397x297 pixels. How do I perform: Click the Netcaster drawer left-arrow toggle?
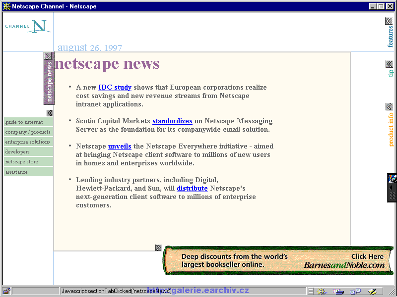point(391,188)
